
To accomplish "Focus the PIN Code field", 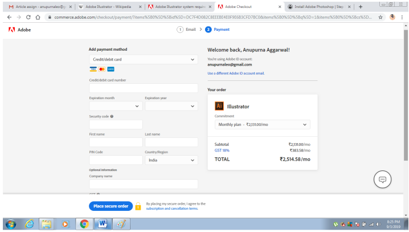I will click(116, 160).
